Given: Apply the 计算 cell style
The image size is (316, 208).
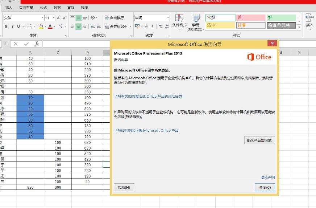Looking at the screenshot, I should tap(251, 25).
